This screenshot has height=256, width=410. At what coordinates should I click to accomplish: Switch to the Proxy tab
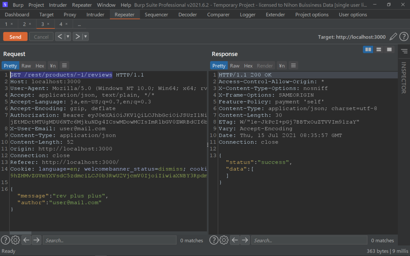click(x=70, y=15)
